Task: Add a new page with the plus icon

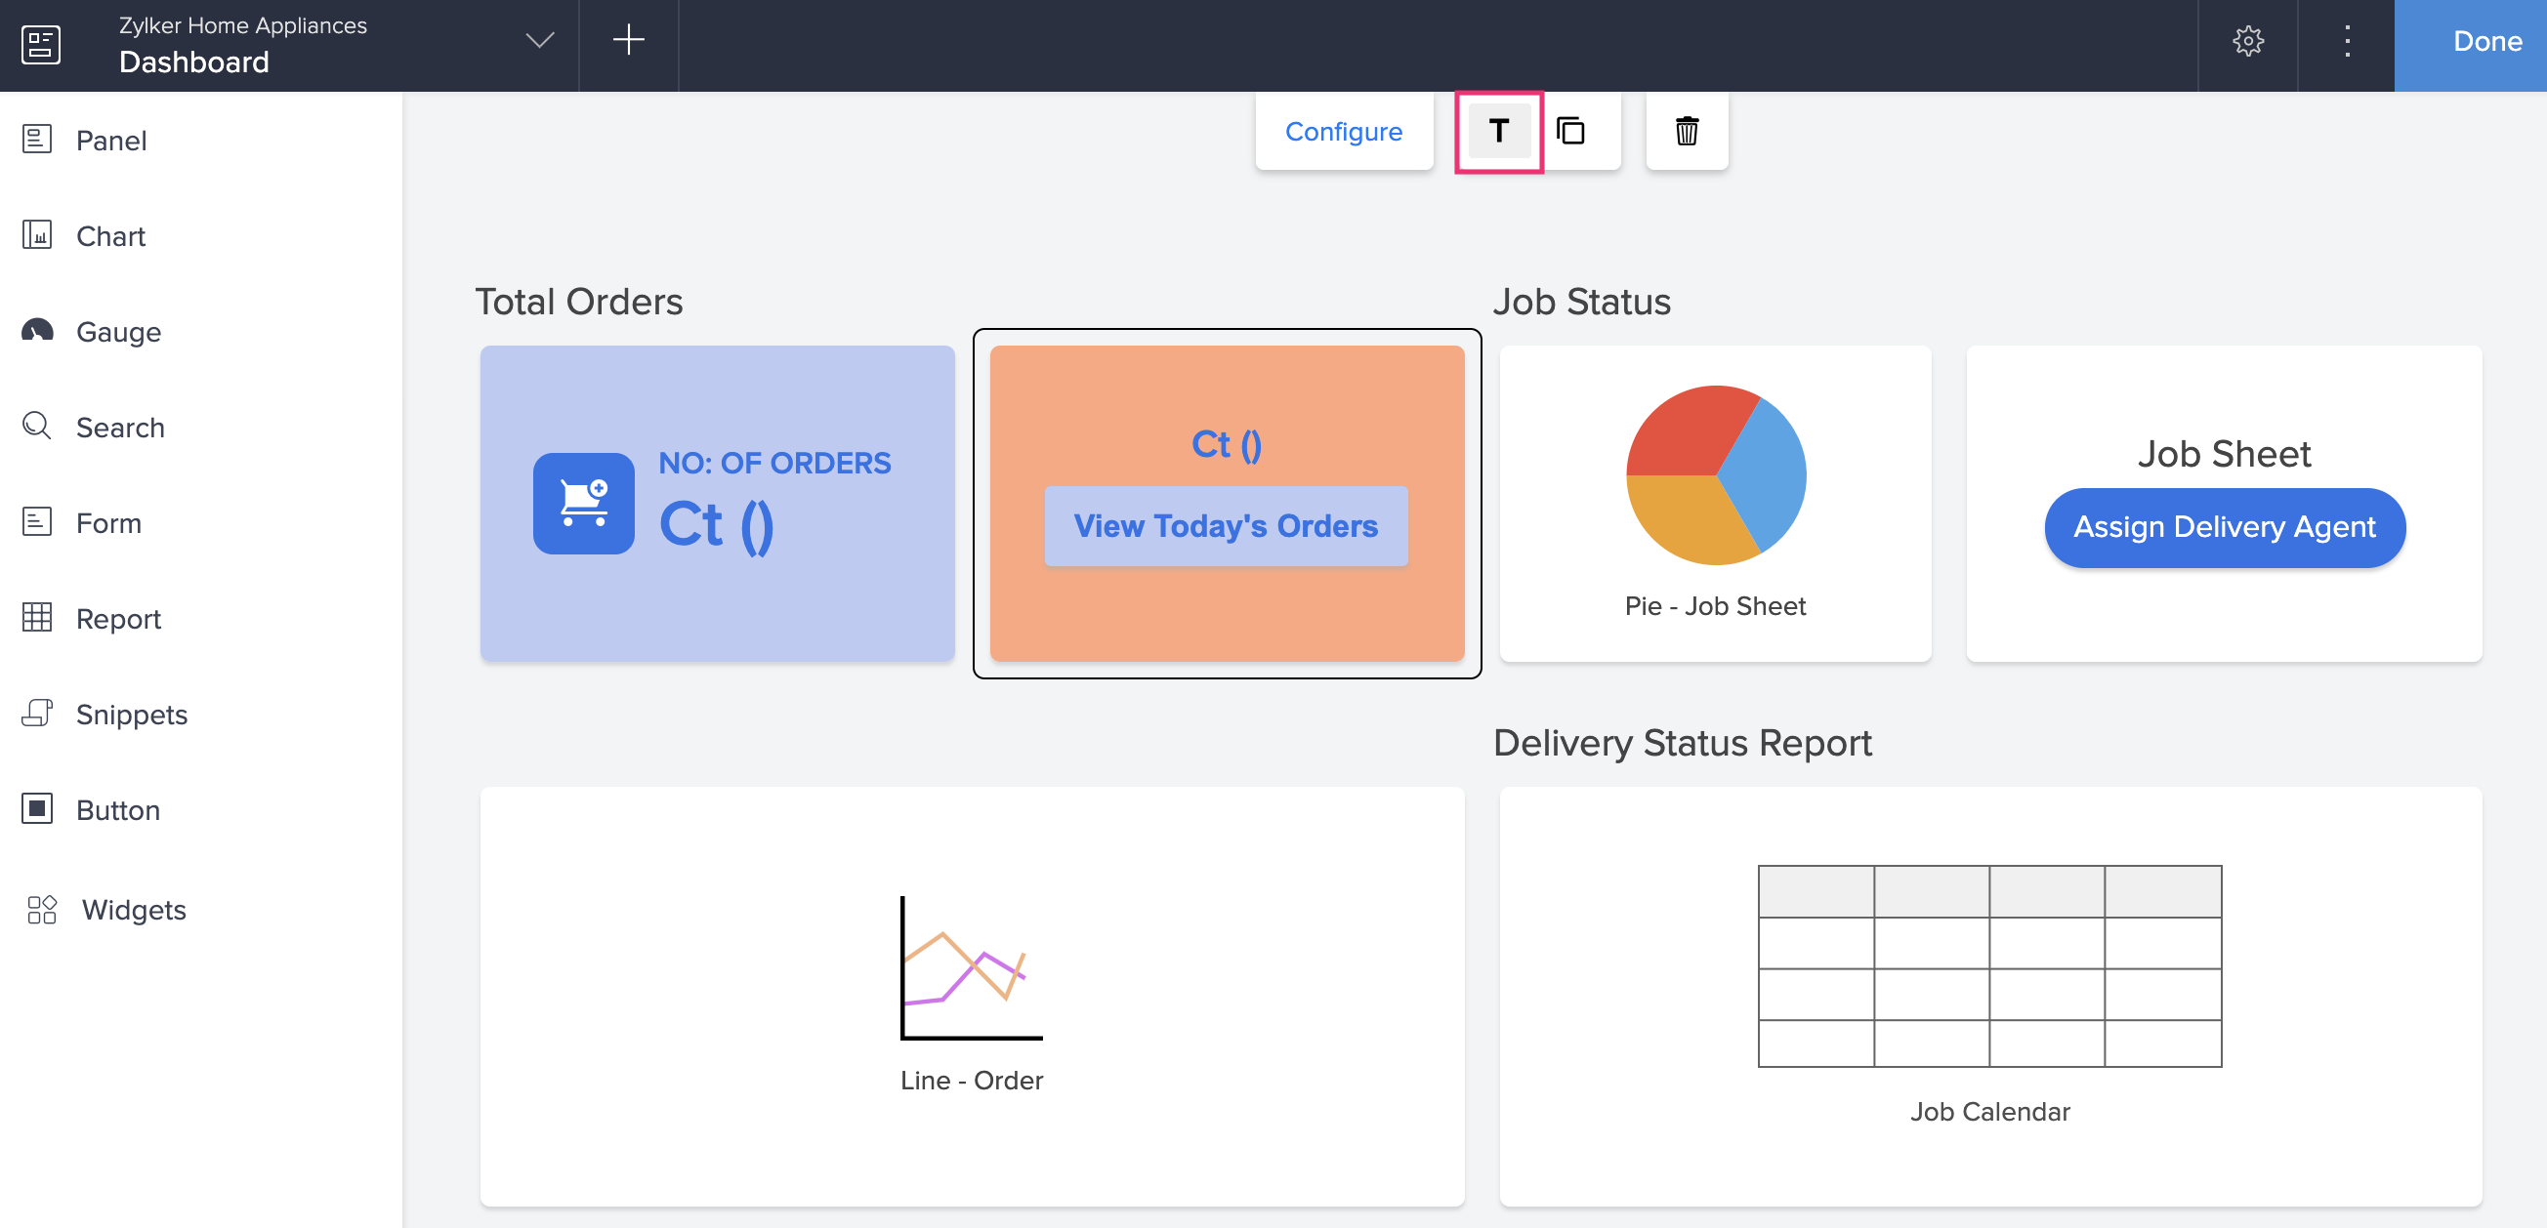Action: (x=628, y=42)
